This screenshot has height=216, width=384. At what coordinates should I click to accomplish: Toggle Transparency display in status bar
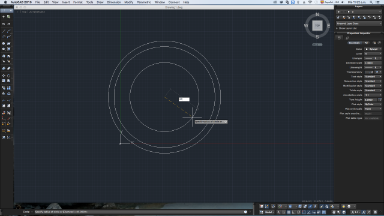324,212
